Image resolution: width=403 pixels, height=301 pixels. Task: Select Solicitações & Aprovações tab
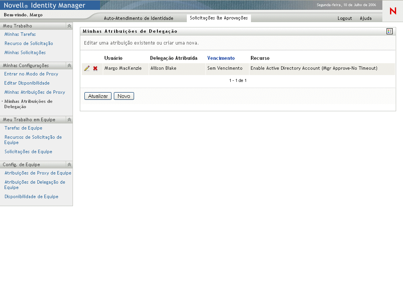[x=218, y=18]
